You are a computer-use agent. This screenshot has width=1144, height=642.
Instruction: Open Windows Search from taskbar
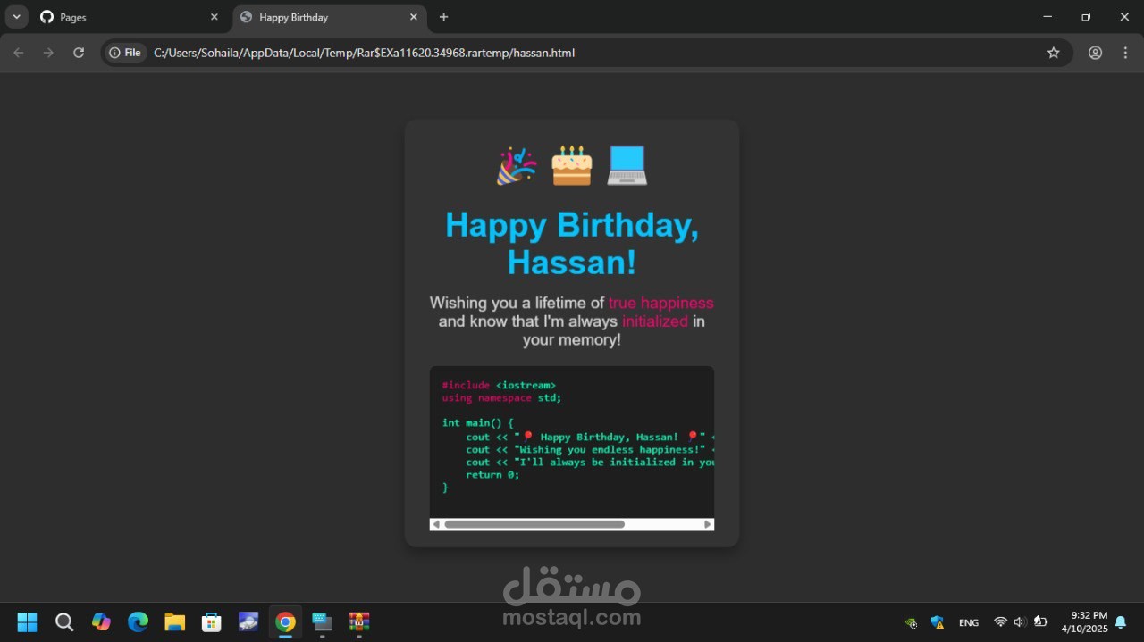(x=64, y=621)
